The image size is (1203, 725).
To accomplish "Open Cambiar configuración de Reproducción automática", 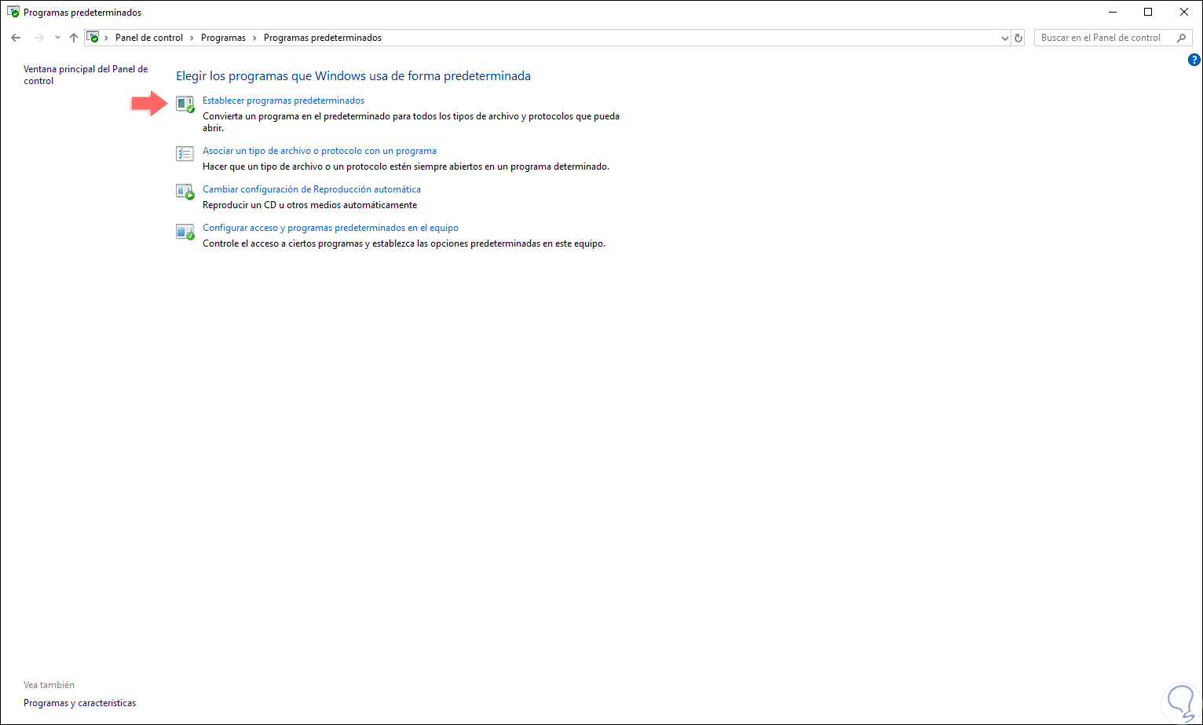I will point(312,189).
